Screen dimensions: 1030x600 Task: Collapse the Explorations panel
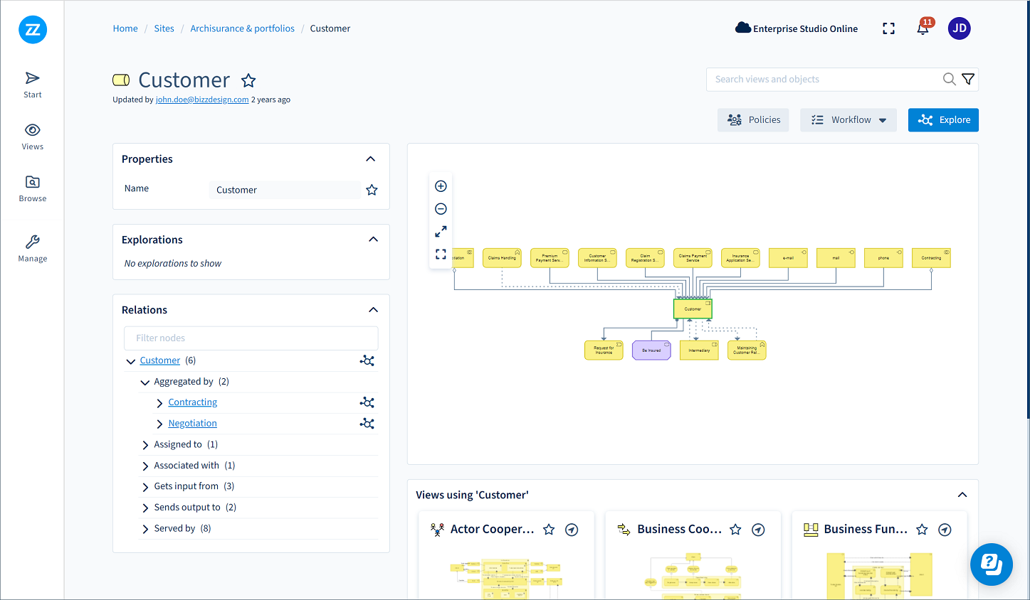(x=373, y=240)
